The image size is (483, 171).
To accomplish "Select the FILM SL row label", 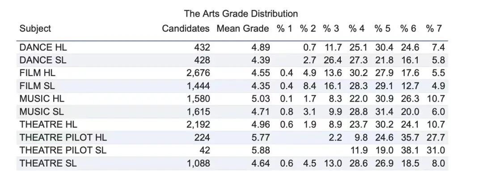I will coord(37,85).
